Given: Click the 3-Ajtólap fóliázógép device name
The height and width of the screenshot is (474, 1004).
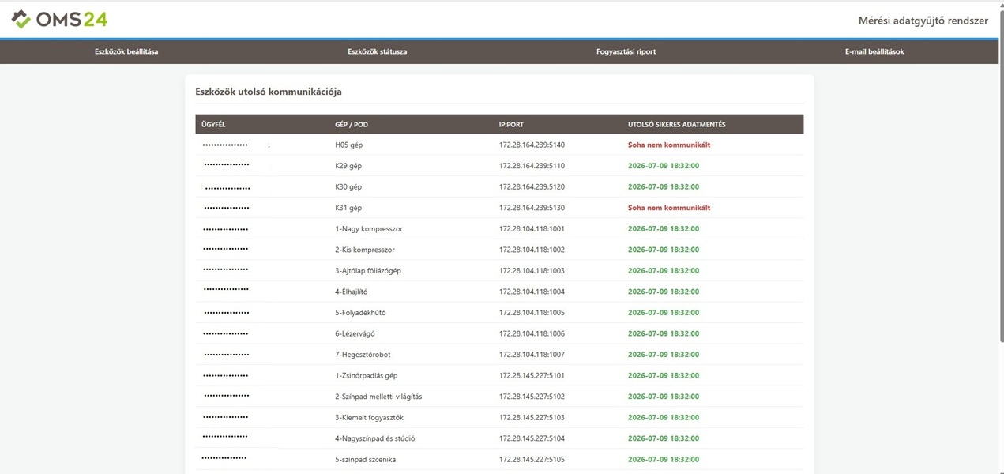Looking at the screenshot, I should pyautogui.click(x=367, y=270).
